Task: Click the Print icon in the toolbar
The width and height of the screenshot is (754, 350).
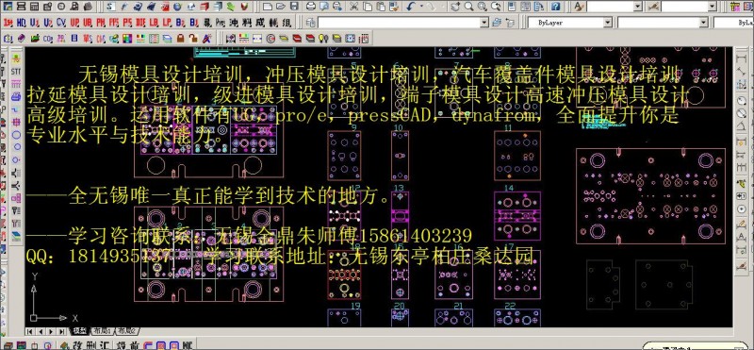Action: click(312, 7)
